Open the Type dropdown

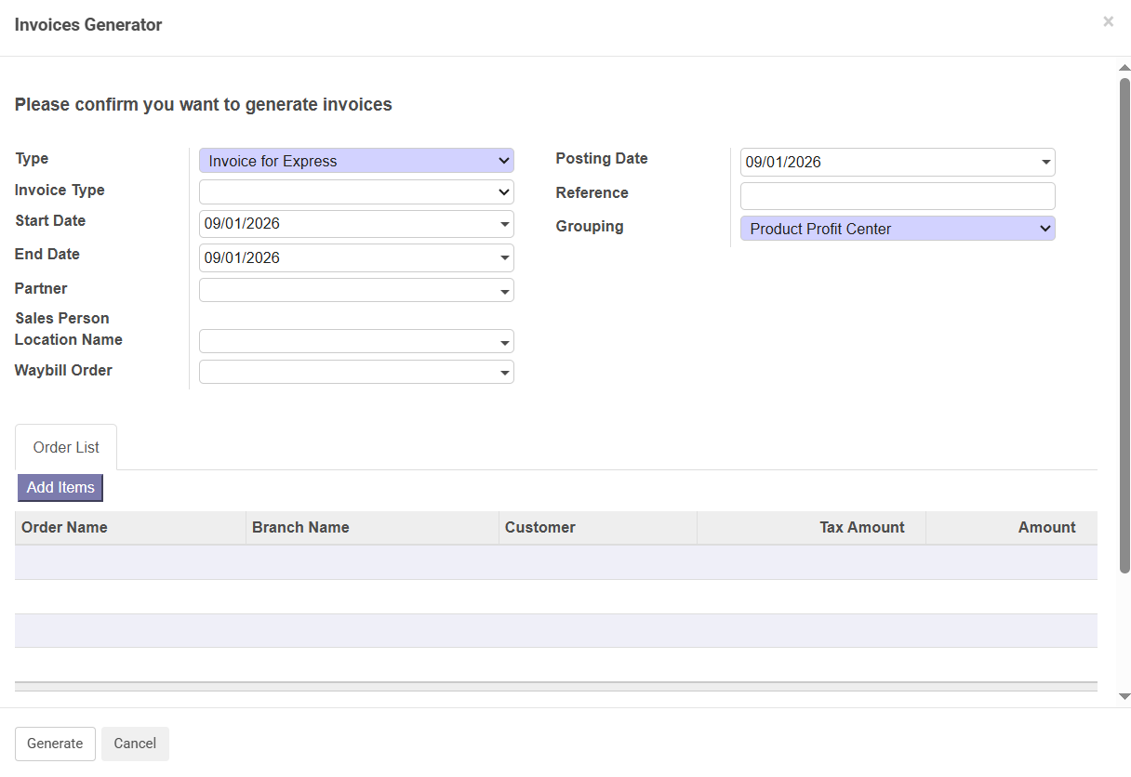coord(356,161)
